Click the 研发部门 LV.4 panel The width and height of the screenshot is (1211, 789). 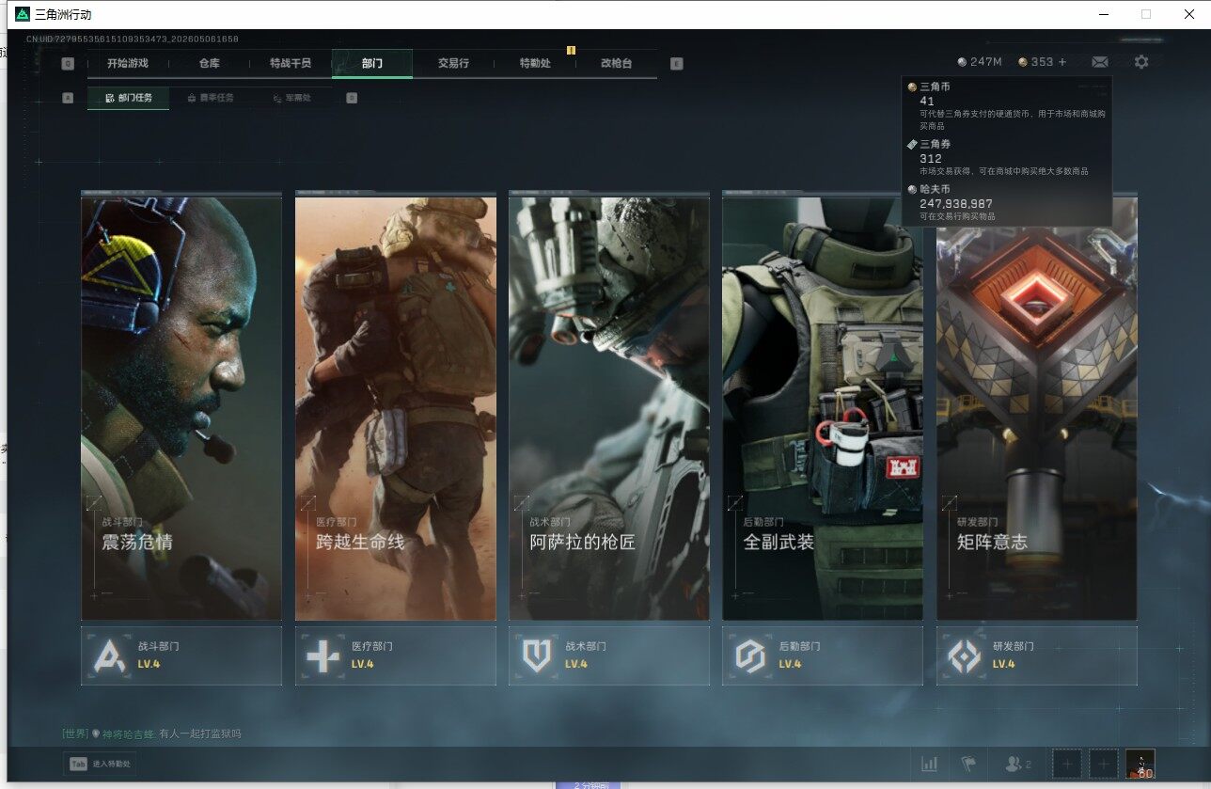[x=1037, y=656]
